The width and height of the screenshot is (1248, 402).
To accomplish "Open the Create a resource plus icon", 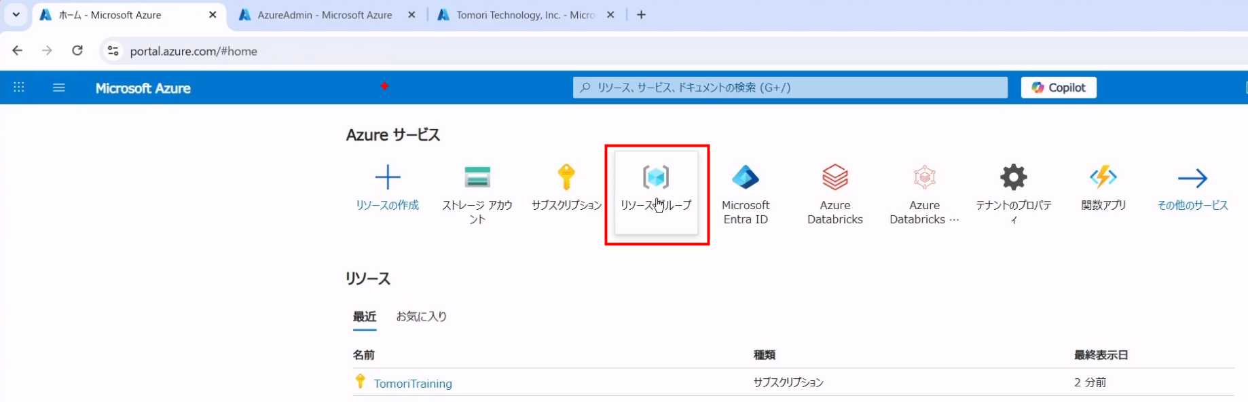I will pyautogui.click(x=387, y=177).
